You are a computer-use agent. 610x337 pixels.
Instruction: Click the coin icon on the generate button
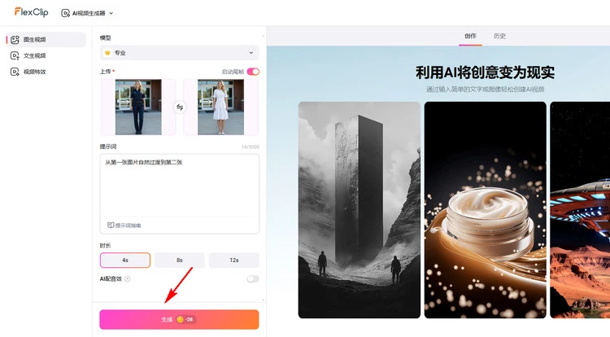tap(180, 319)
